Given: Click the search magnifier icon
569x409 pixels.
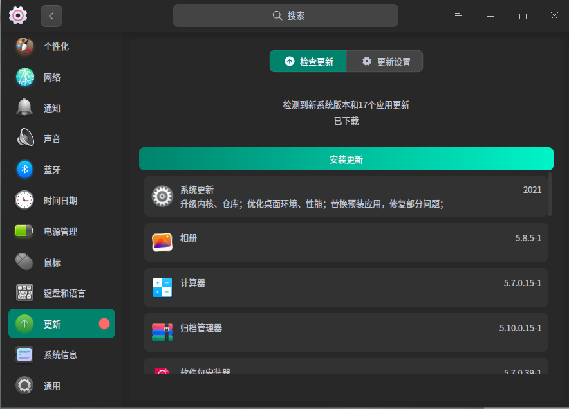Looking at the screenshot, I should click(x=277, y=15).
